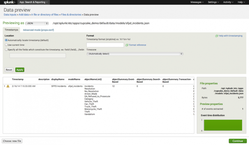Switch to Advanced mode (props.conf) tab
Screen dimensions: 249x145
38,30
